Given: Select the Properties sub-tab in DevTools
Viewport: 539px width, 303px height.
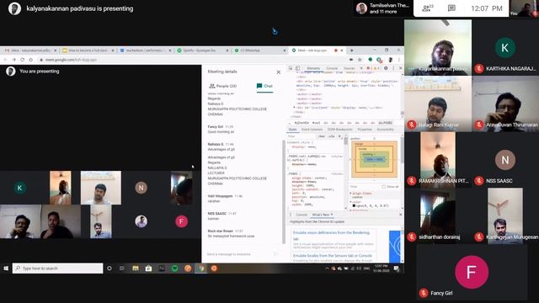Looking at the screenshot, I should (365, 130).
